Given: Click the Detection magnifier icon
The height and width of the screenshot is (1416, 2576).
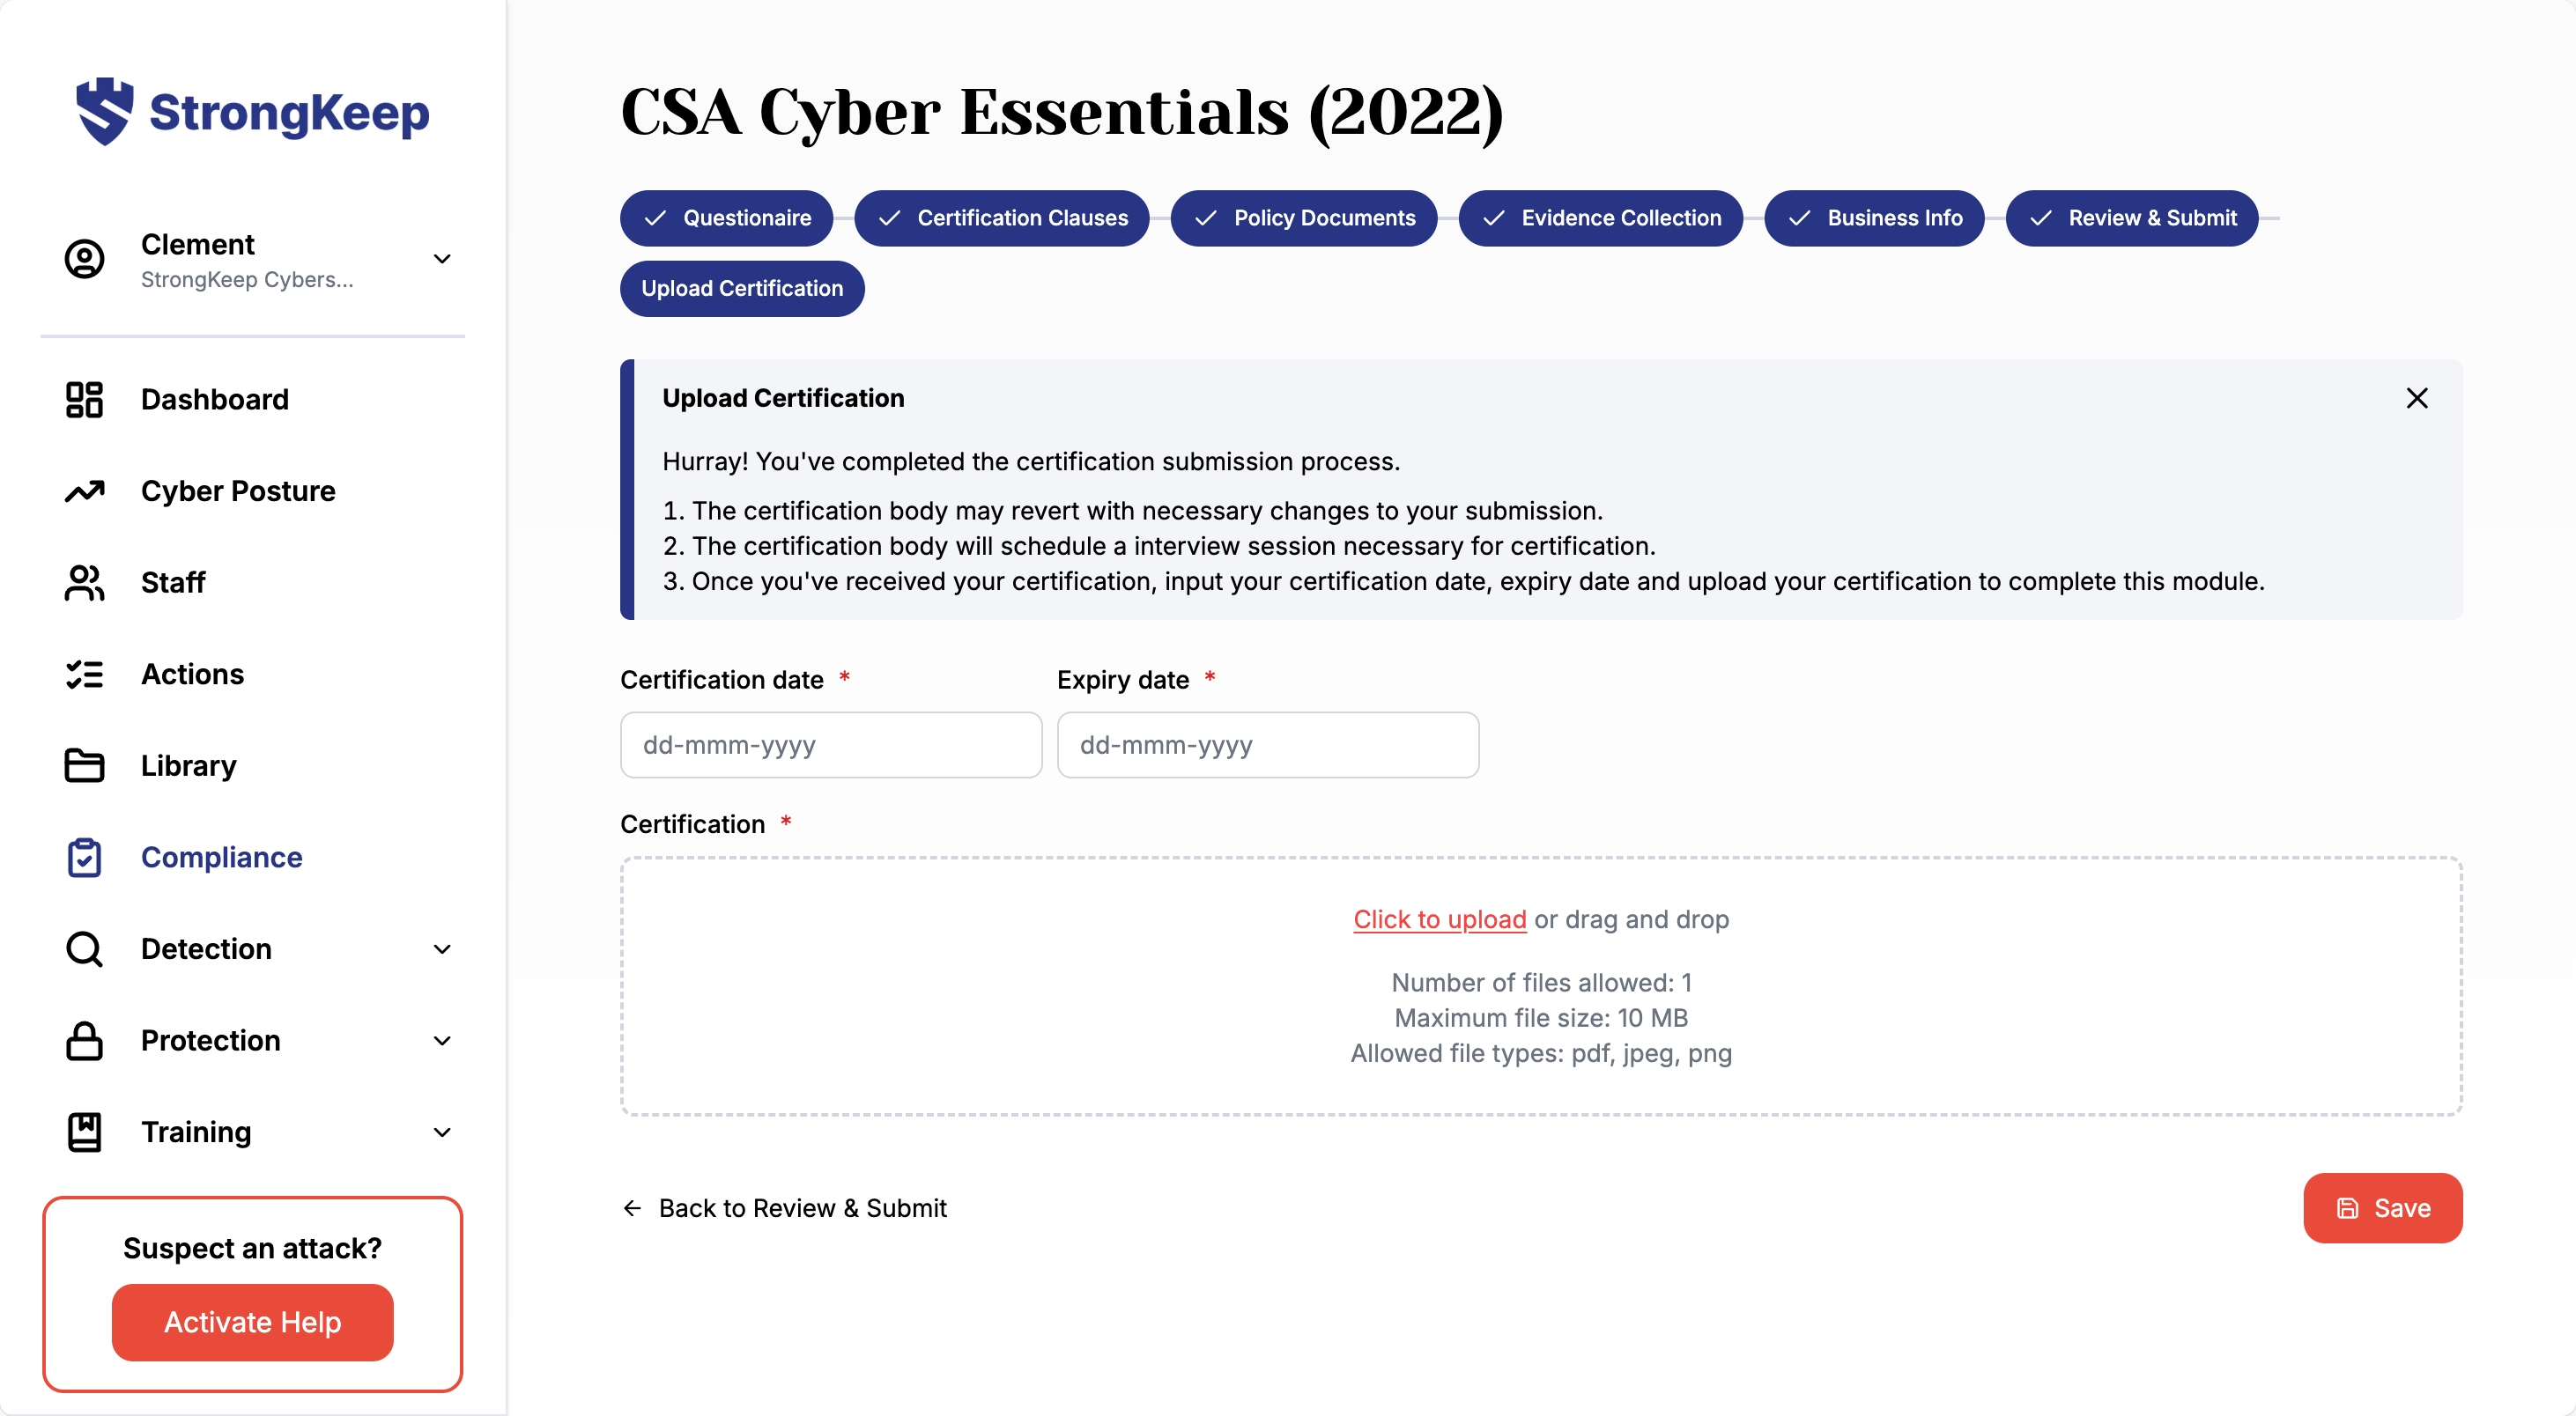Looking at the screenshot, I should tap(84, 949).
